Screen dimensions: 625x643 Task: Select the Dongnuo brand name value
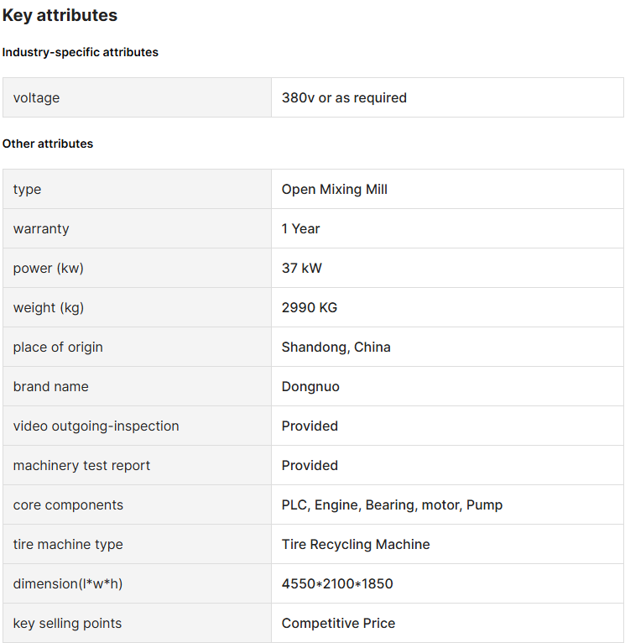tap(310, 387)
